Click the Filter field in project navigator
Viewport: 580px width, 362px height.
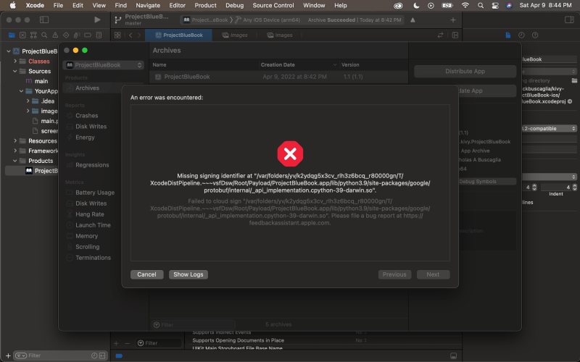pos(61,355)
